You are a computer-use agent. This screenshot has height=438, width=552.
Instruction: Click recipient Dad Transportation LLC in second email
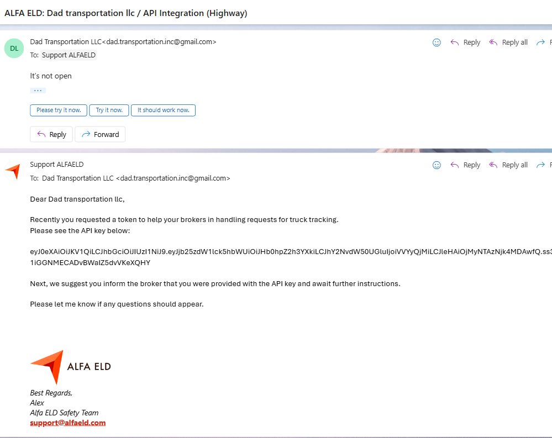[x=136, y=178]
